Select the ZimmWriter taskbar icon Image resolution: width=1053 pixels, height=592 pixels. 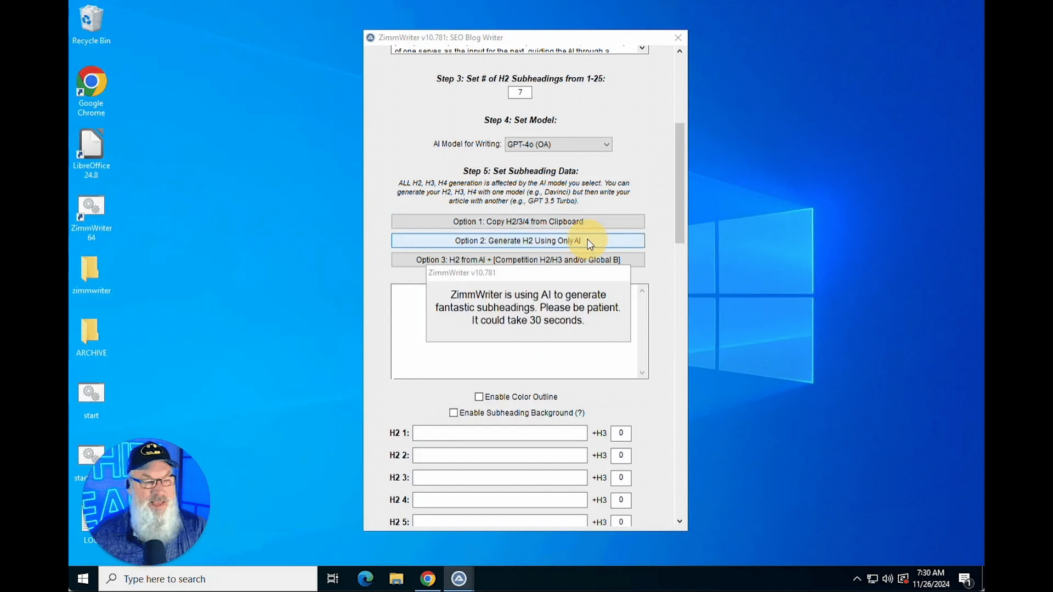click(x=459, y=579)
